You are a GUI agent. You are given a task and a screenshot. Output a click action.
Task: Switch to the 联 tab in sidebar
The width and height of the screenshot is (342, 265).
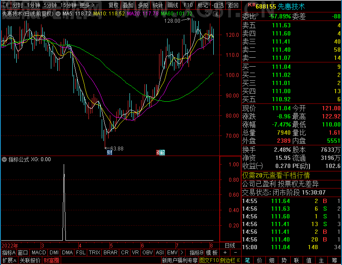point(296,260)
